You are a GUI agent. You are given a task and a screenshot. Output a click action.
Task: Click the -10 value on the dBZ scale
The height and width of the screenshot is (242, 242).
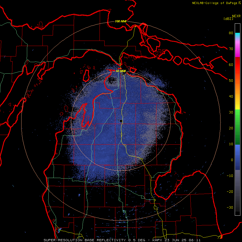tap(230, 176)
